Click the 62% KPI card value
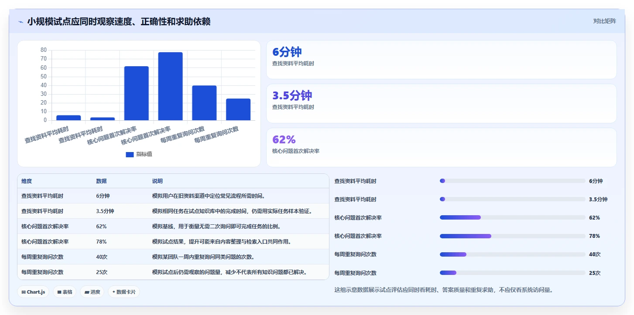The width and height of the screenshot is (634, 315). click(x=284, y=139)
